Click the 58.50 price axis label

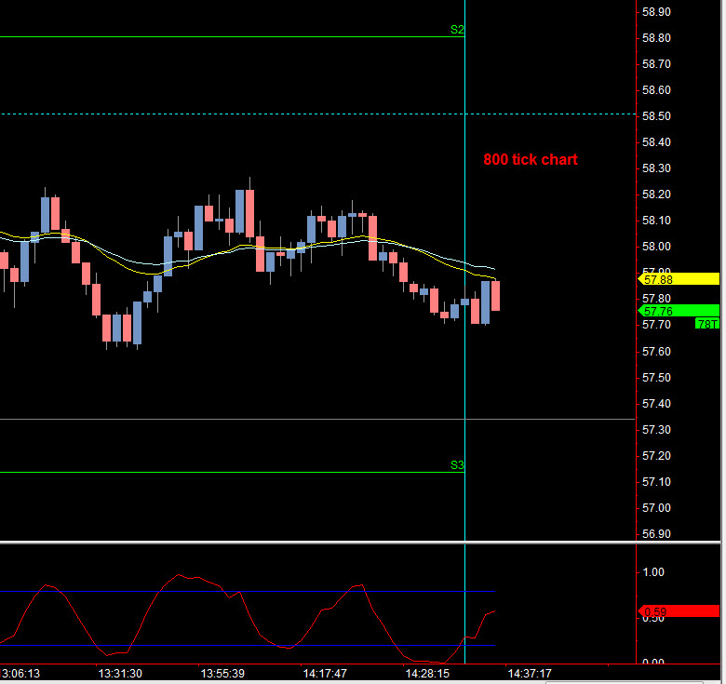tap(656, 116)
